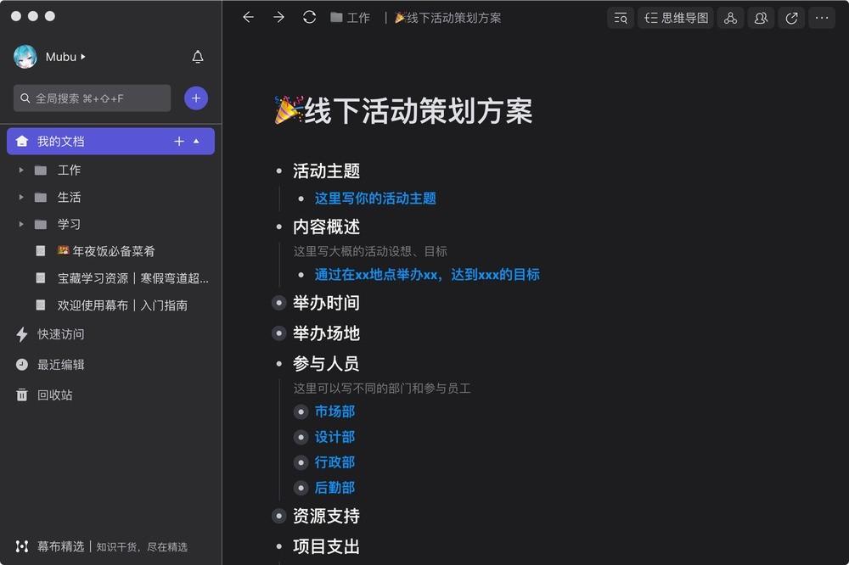Collapse the 我的文档 section arrow
Image resolution: width=849 pixels, height=565 pixels.
pos(196,141)
